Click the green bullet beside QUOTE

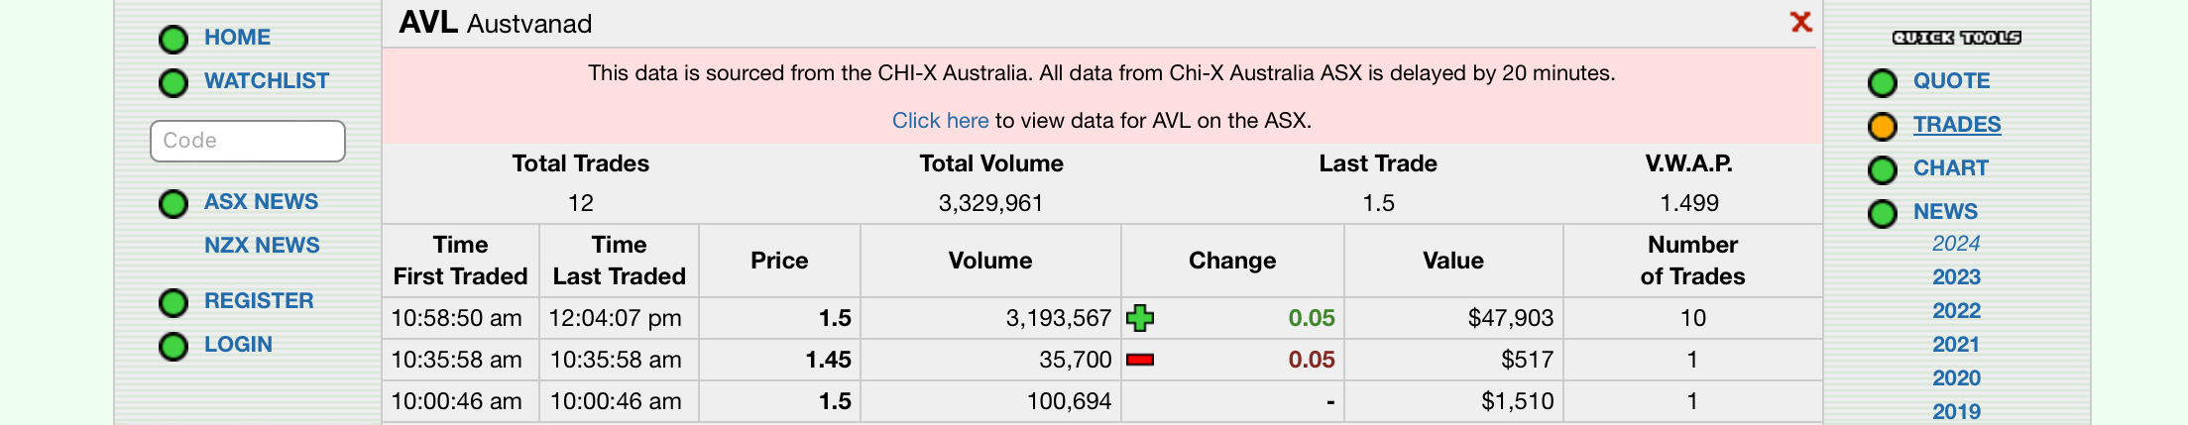pos(1882,83)
